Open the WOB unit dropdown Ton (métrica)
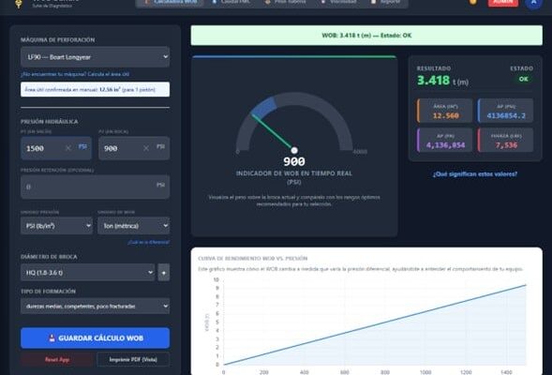 (x=134, y=226)
